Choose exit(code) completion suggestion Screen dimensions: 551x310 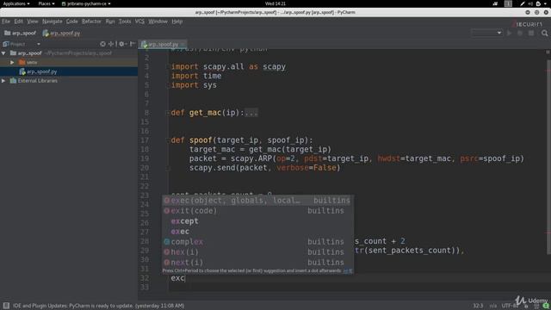coord(257,211)
